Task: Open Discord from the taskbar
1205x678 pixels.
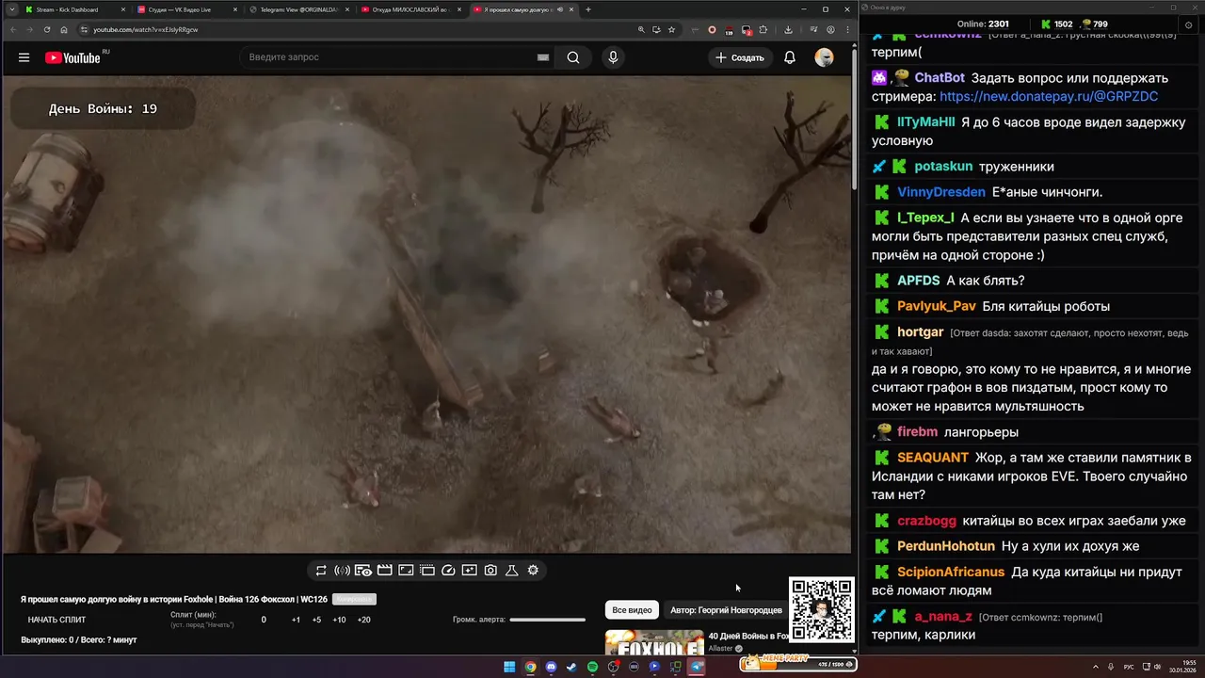Action: pos(551,667)
